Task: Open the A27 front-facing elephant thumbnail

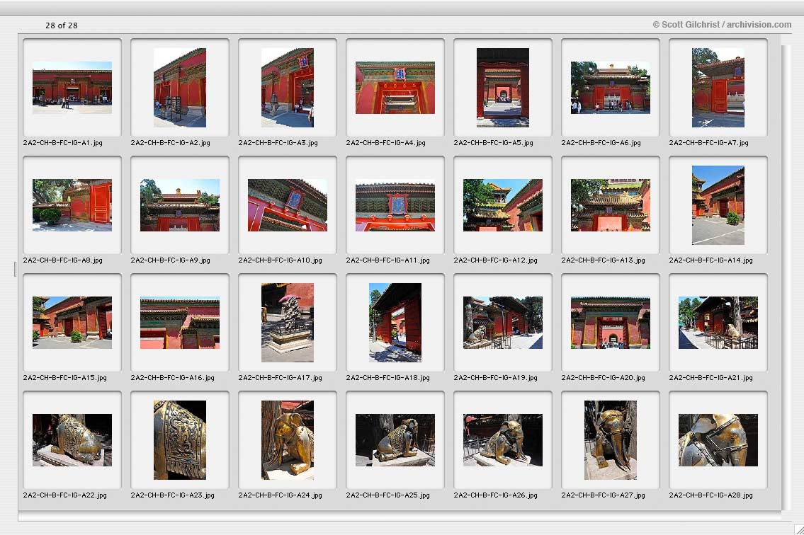Action: click(x=611, y=439)
